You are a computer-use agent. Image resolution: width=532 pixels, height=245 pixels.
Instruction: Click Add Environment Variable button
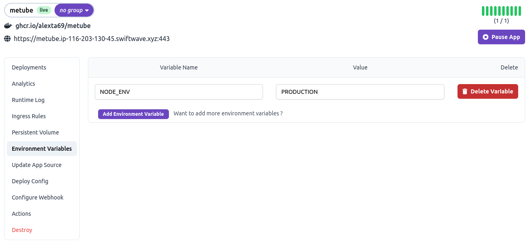point(134,114)
